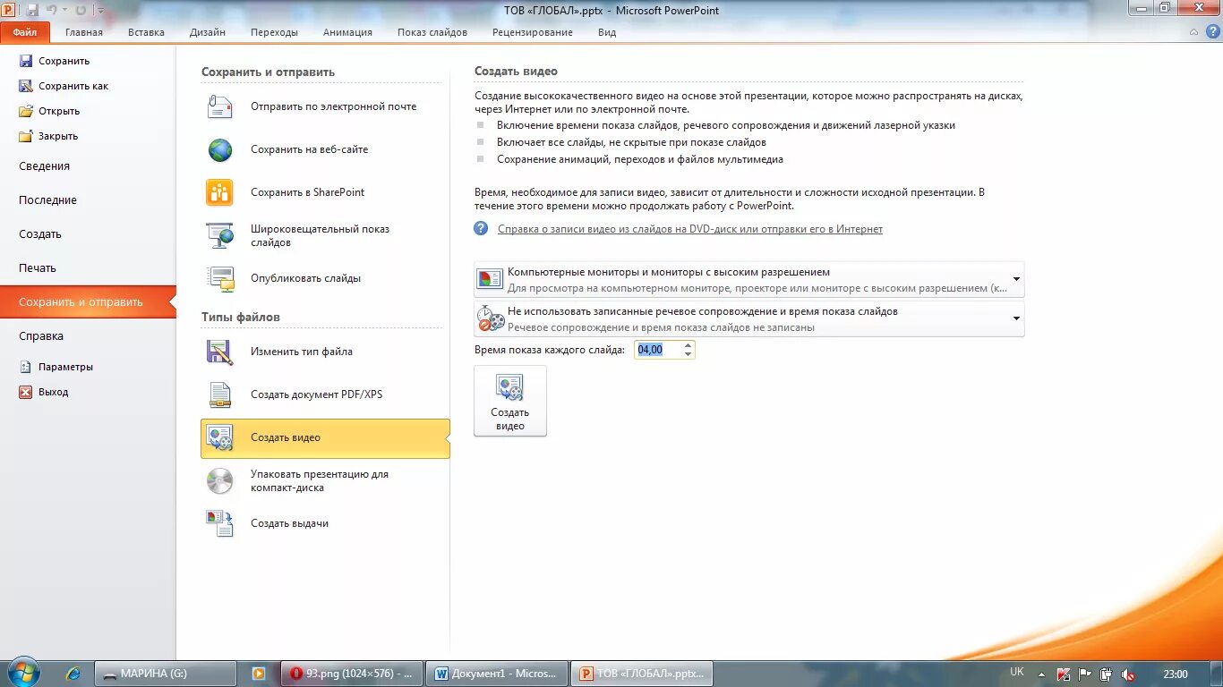Click the red Выход icon
The width and height of the screenshot is (1223, 687).
point(26,392)
